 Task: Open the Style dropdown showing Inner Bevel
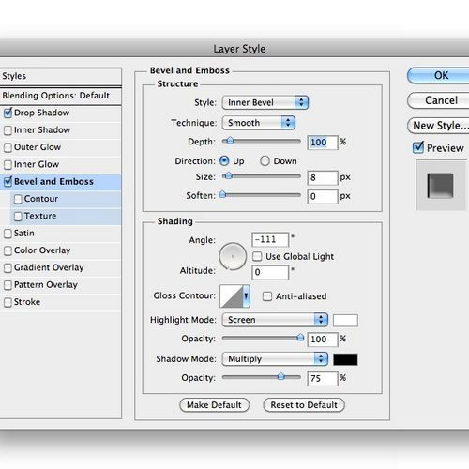tap(265, 102)
